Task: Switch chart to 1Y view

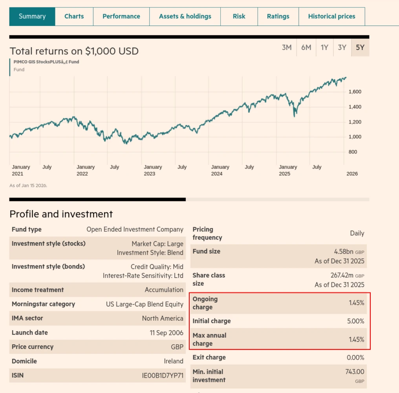Action: [x=324, y=47]
